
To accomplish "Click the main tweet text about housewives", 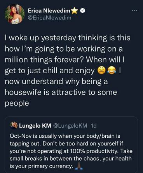I will tap(68, 71).
